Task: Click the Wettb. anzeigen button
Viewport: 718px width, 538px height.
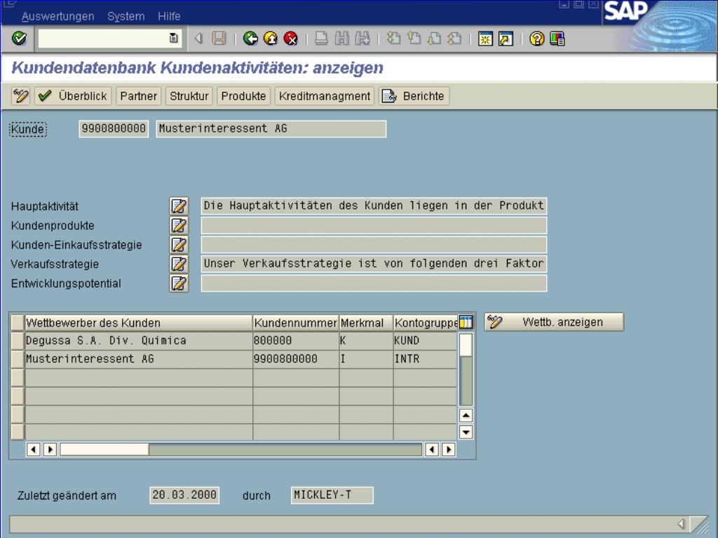Action: pos(554,322)
